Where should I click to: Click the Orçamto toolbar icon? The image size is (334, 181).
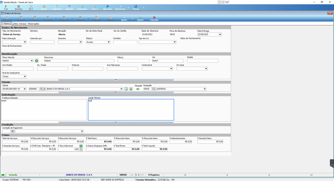pyautogui.click(x=21, y=19)
